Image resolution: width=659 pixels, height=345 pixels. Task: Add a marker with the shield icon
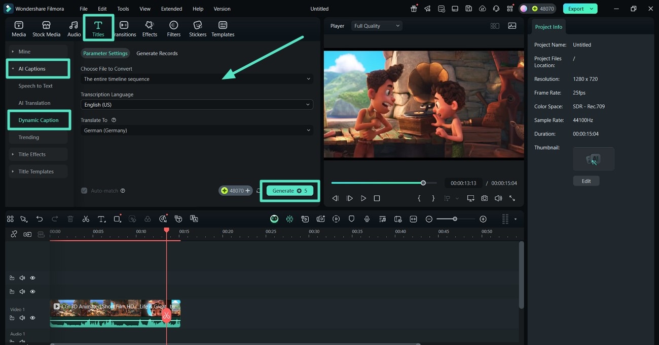pos(351,219)
